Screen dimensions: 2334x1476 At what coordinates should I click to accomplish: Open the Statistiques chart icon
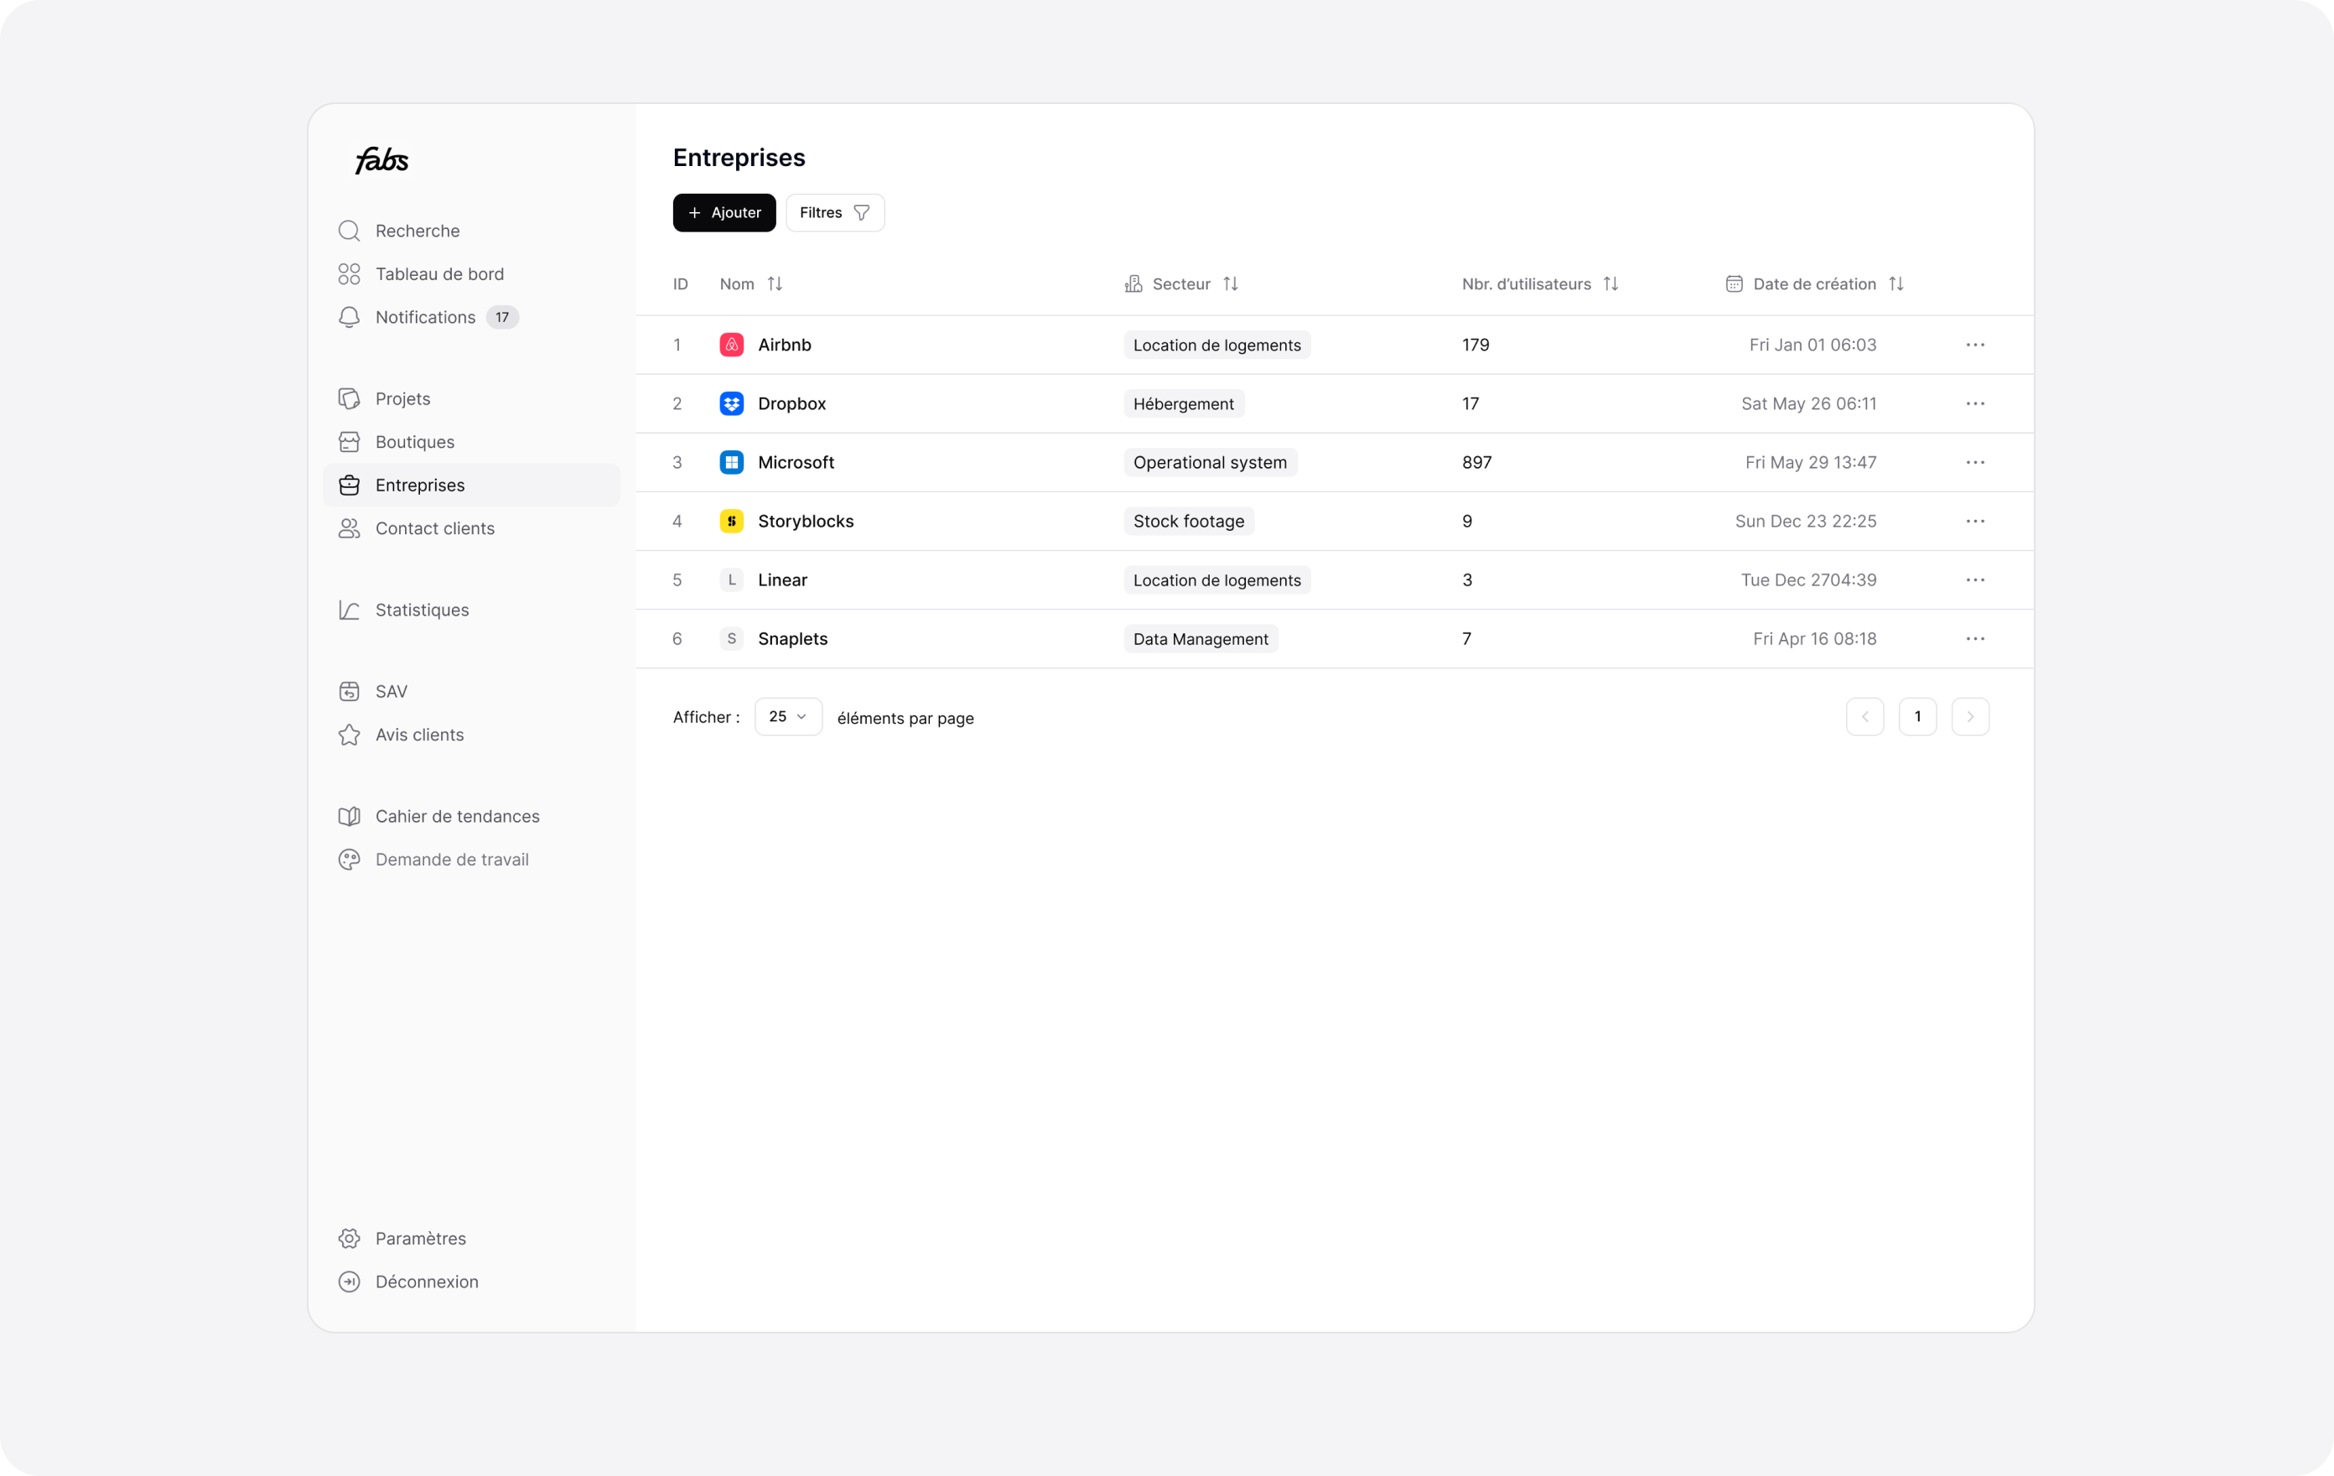pos(349,610)
